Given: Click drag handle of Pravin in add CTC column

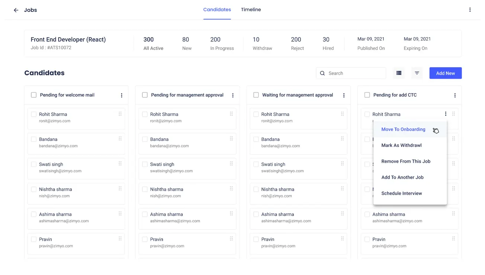Looking at the screenshot, I should (x=453, y=238).
